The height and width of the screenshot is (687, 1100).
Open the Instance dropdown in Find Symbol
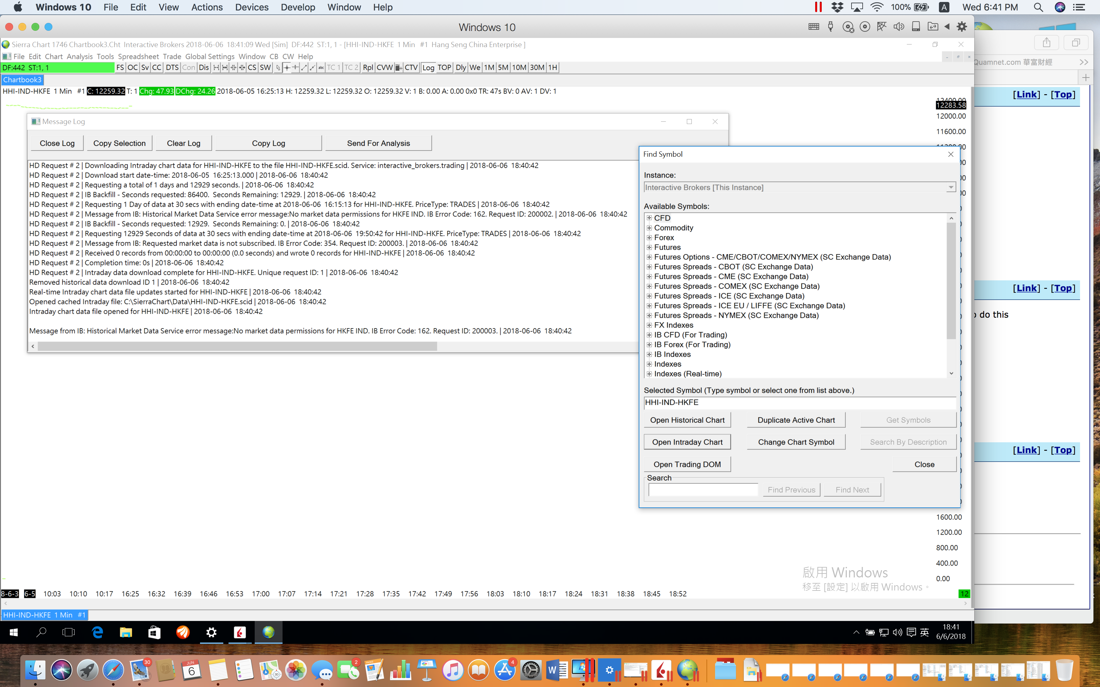(950, 188)
